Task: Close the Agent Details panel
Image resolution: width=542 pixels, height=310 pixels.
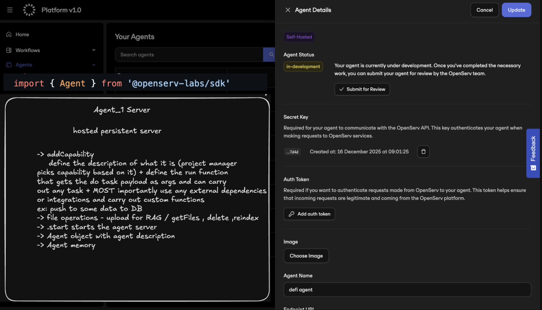Action: 288,10
